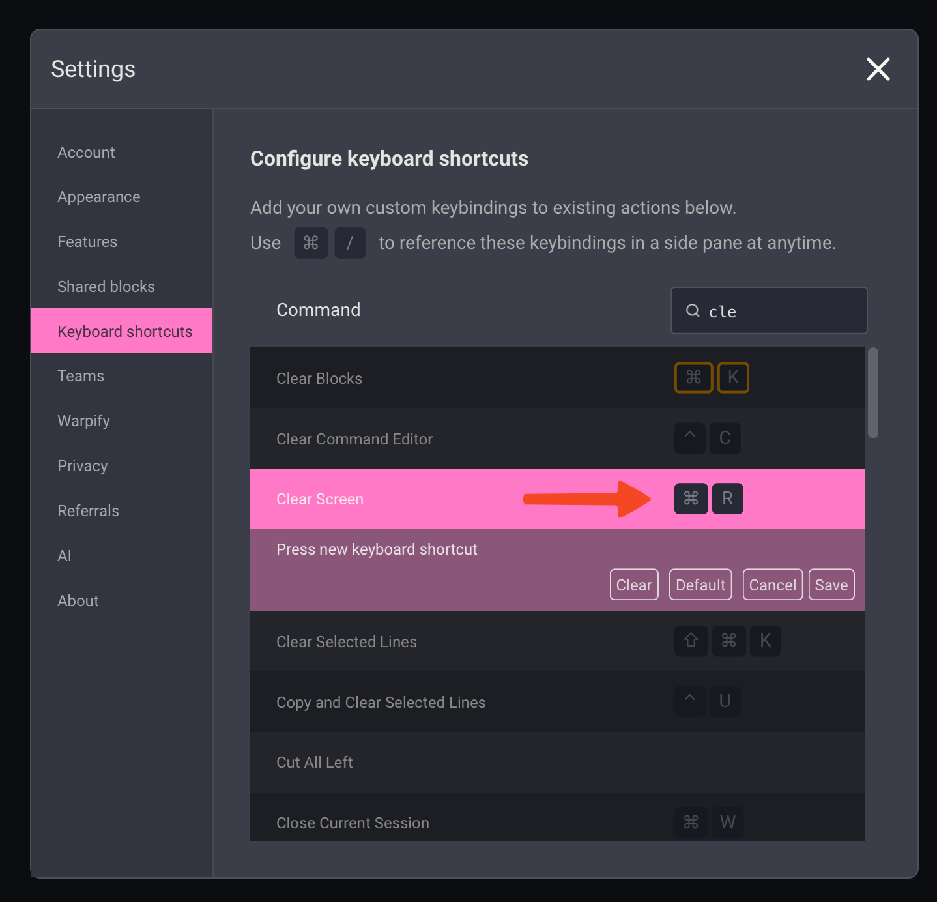Click the shortcuts list scrollbar thumb
This screenshot has height=902, width=937.
click(873, 392)
